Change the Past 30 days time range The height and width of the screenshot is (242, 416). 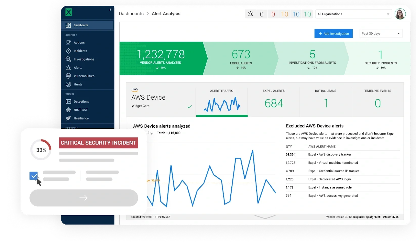click(x=380, y=33)
